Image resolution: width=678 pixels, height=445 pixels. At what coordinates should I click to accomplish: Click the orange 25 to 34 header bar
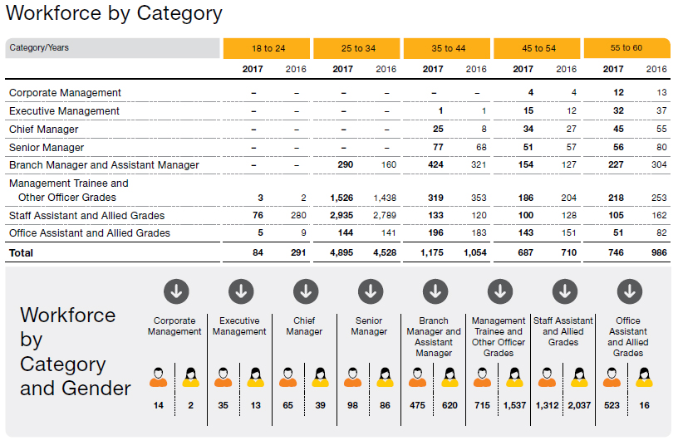click(x=357, y=48)
